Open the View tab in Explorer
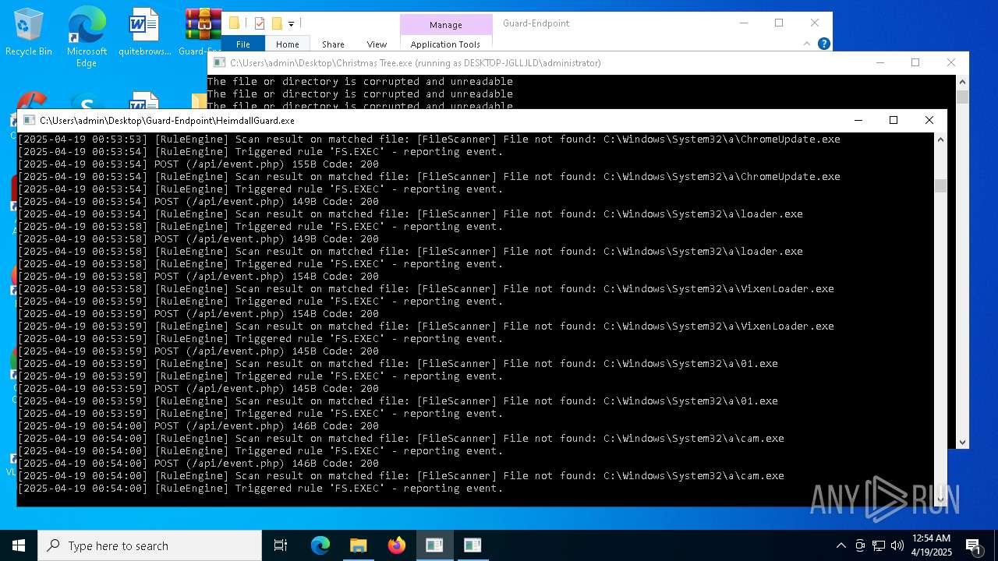 pyautogui.click(x=377, y=44)
